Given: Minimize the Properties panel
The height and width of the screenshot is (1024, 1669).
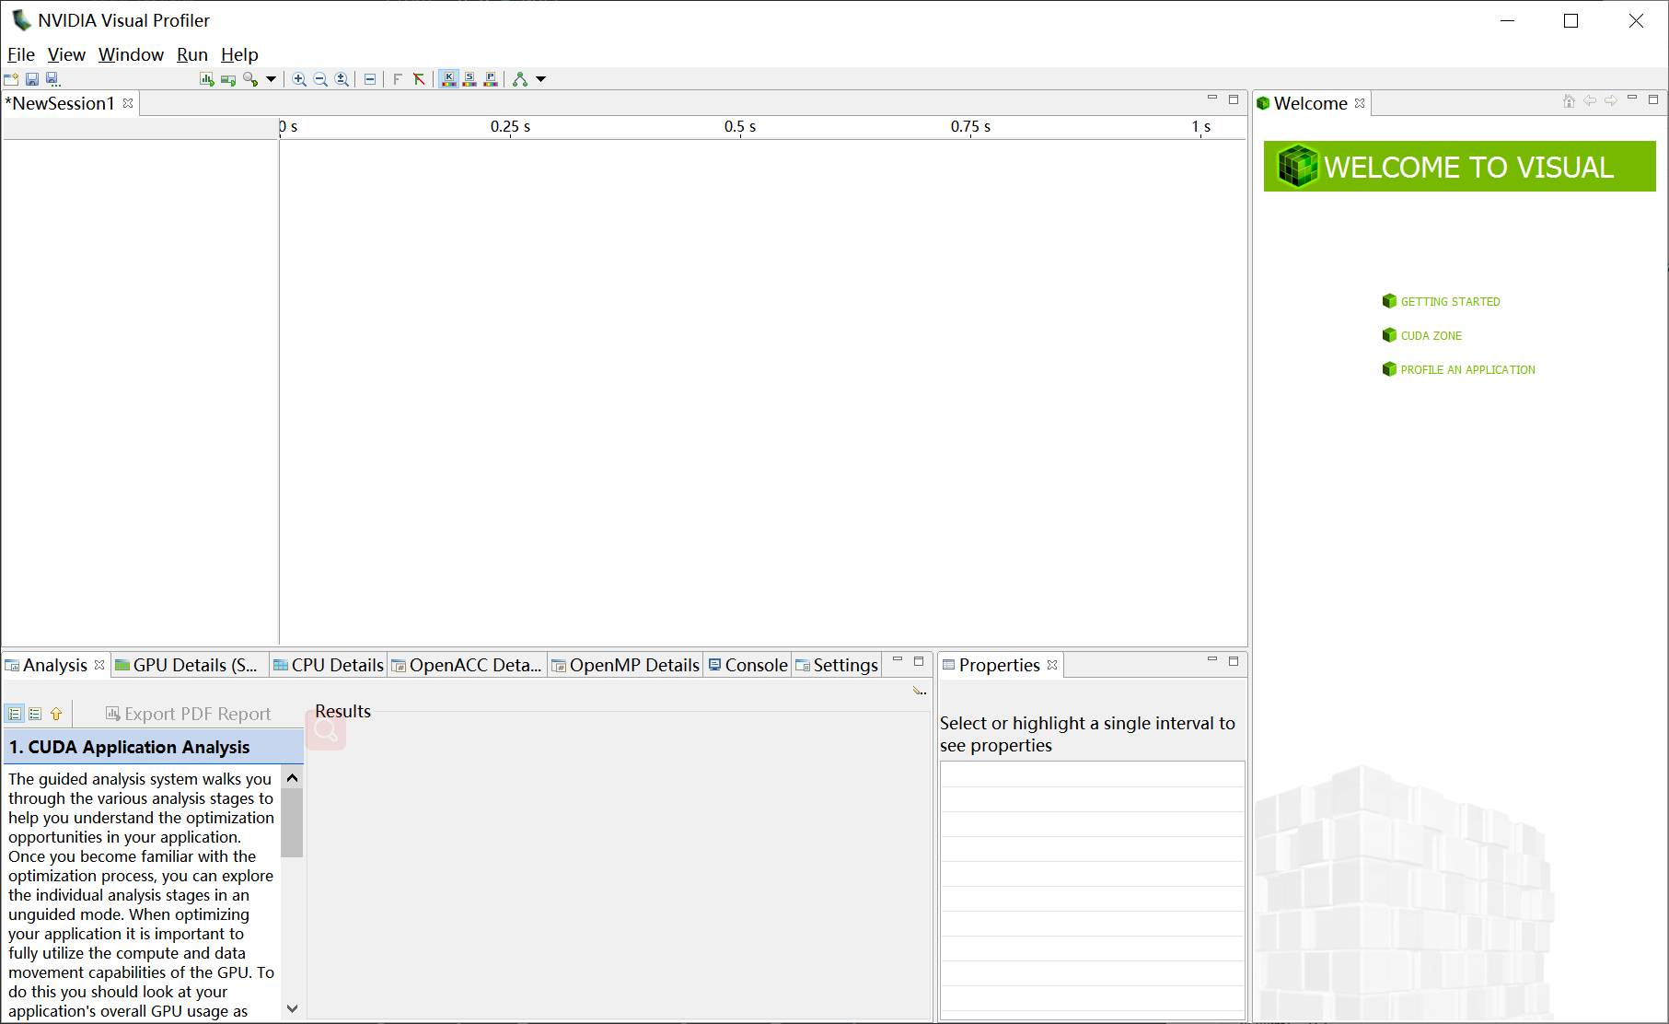Looking at the screenshot, I should coord(1212,659).
